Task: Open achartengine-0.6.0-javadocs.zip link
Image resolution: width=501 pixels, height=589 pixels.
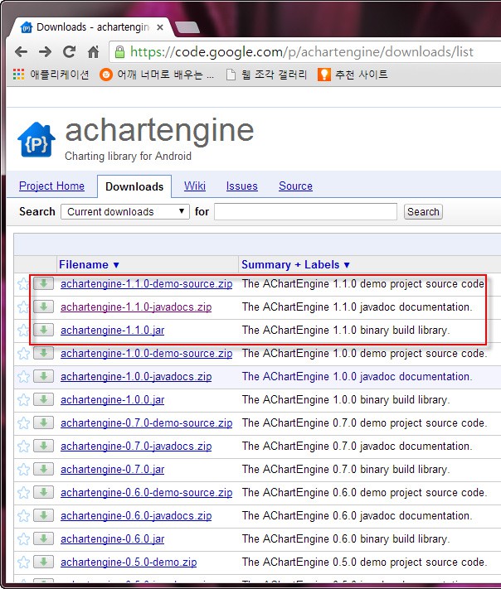Action: (136, 516)
